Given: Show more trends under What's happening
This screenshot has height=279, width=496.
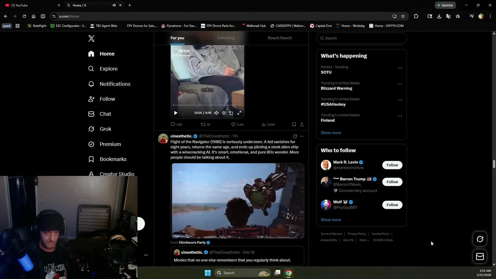Looking at the screenshot, I should pos(331,133).
